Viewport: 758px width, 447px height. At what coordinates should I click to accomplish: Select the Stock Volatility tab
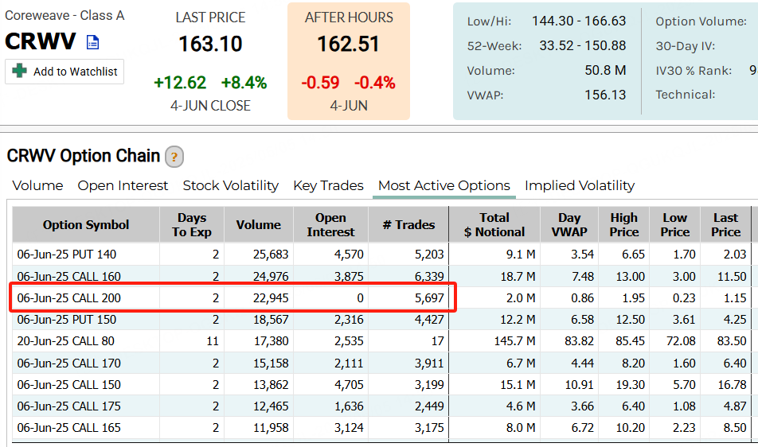tap(230, 185)
